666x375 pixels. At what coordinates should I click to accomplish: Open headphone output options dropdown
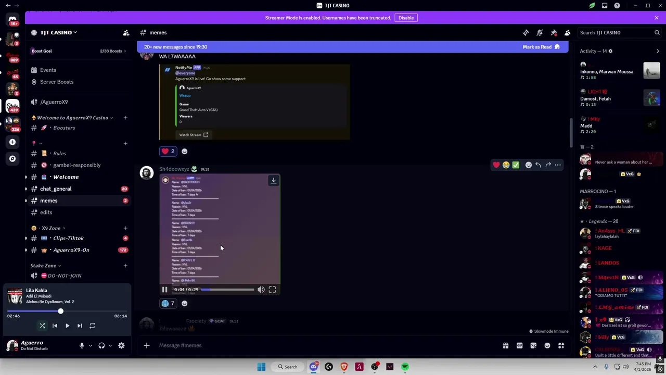pos(110,346)
